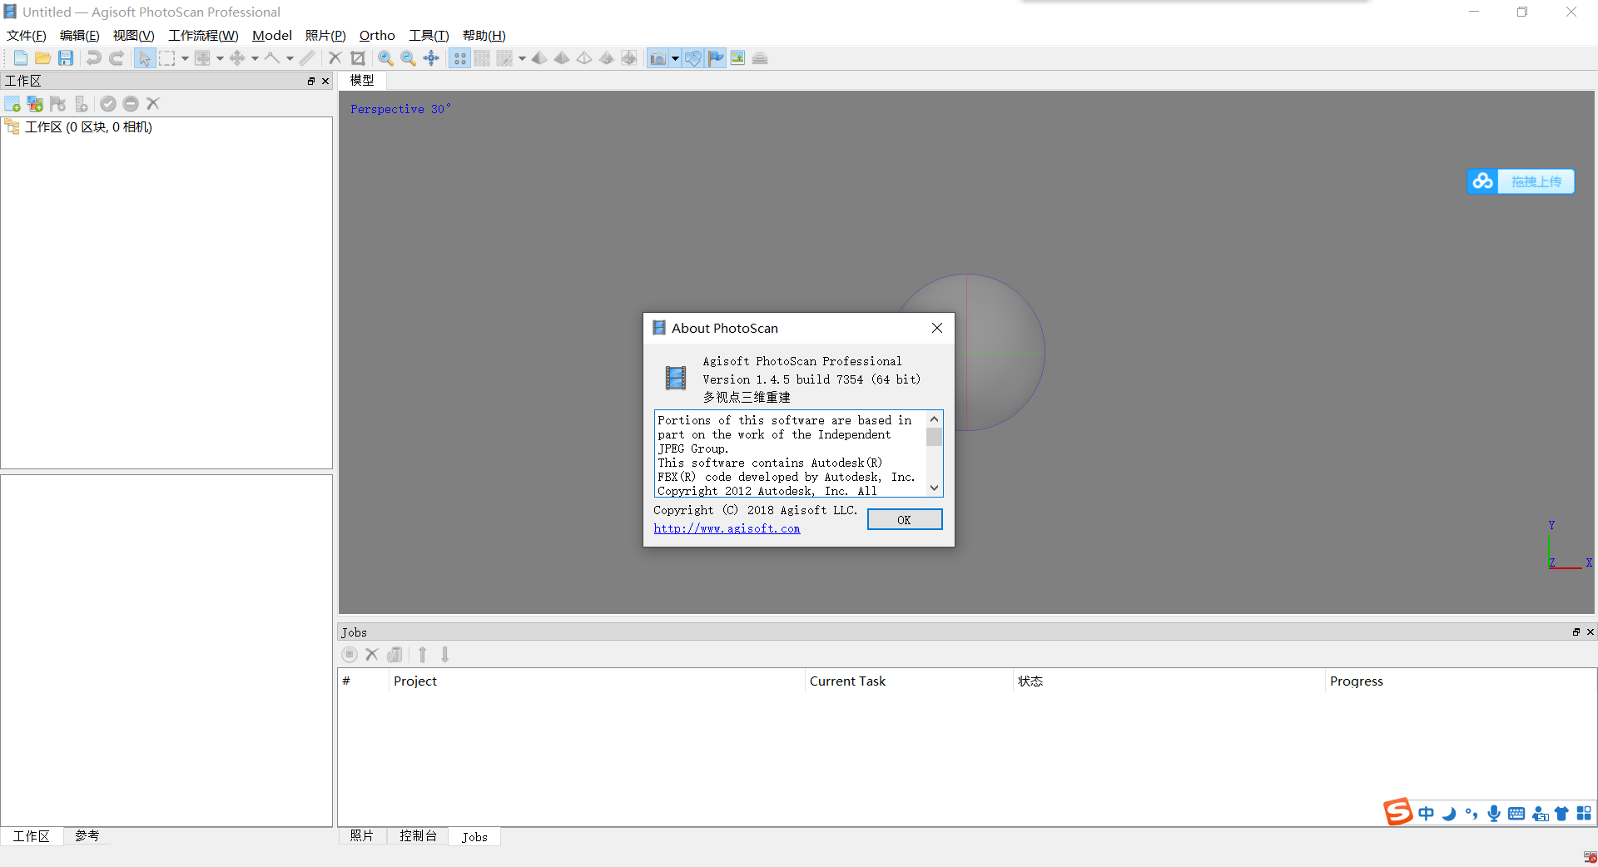Open the 帮助(H) menu

[484, 35]
